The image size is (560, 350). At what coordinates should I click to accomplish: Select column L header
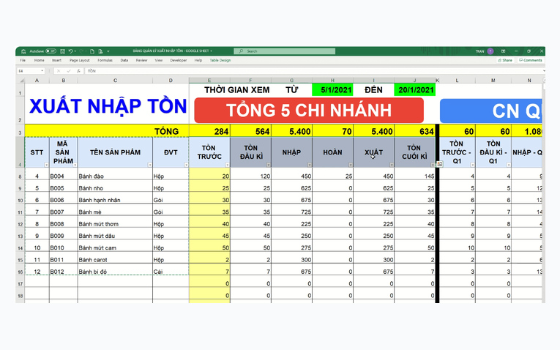coord(457,81)
